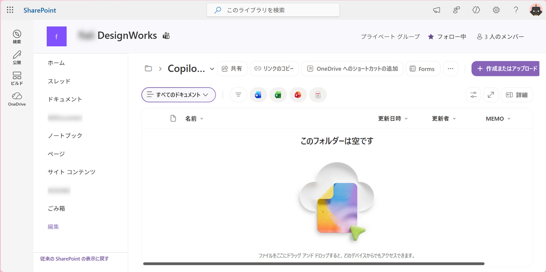Click the folder breadcrumb root icon

(148, 69)
